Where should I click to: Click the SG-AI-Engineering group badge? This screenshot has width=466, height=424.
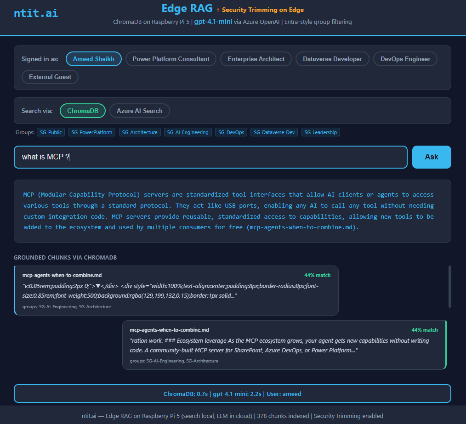[x=188, y=132]
